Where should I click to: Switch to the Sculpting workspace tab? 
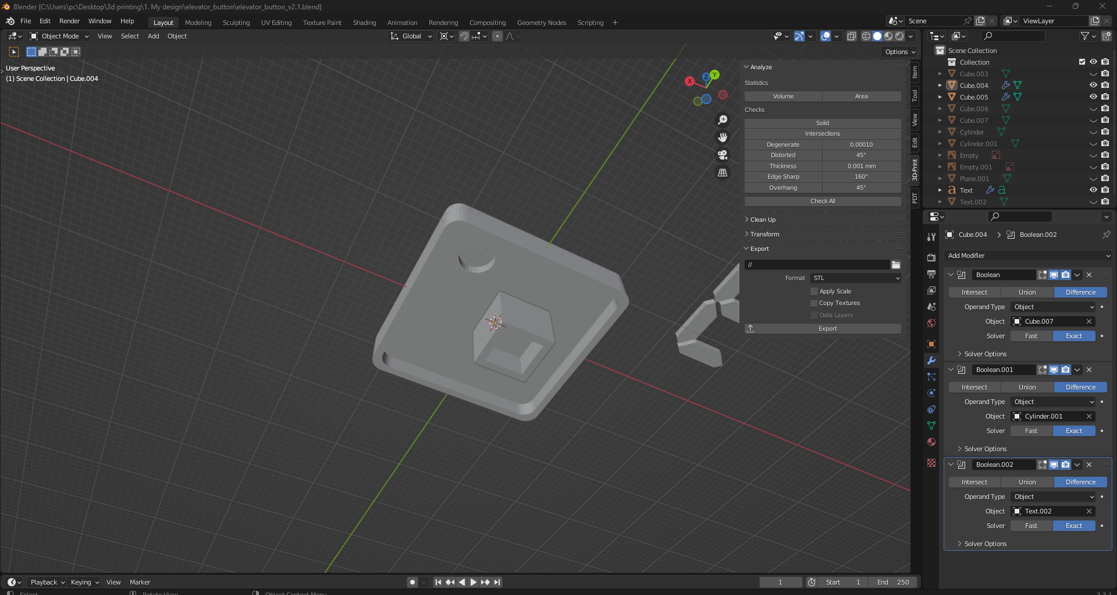236,23
